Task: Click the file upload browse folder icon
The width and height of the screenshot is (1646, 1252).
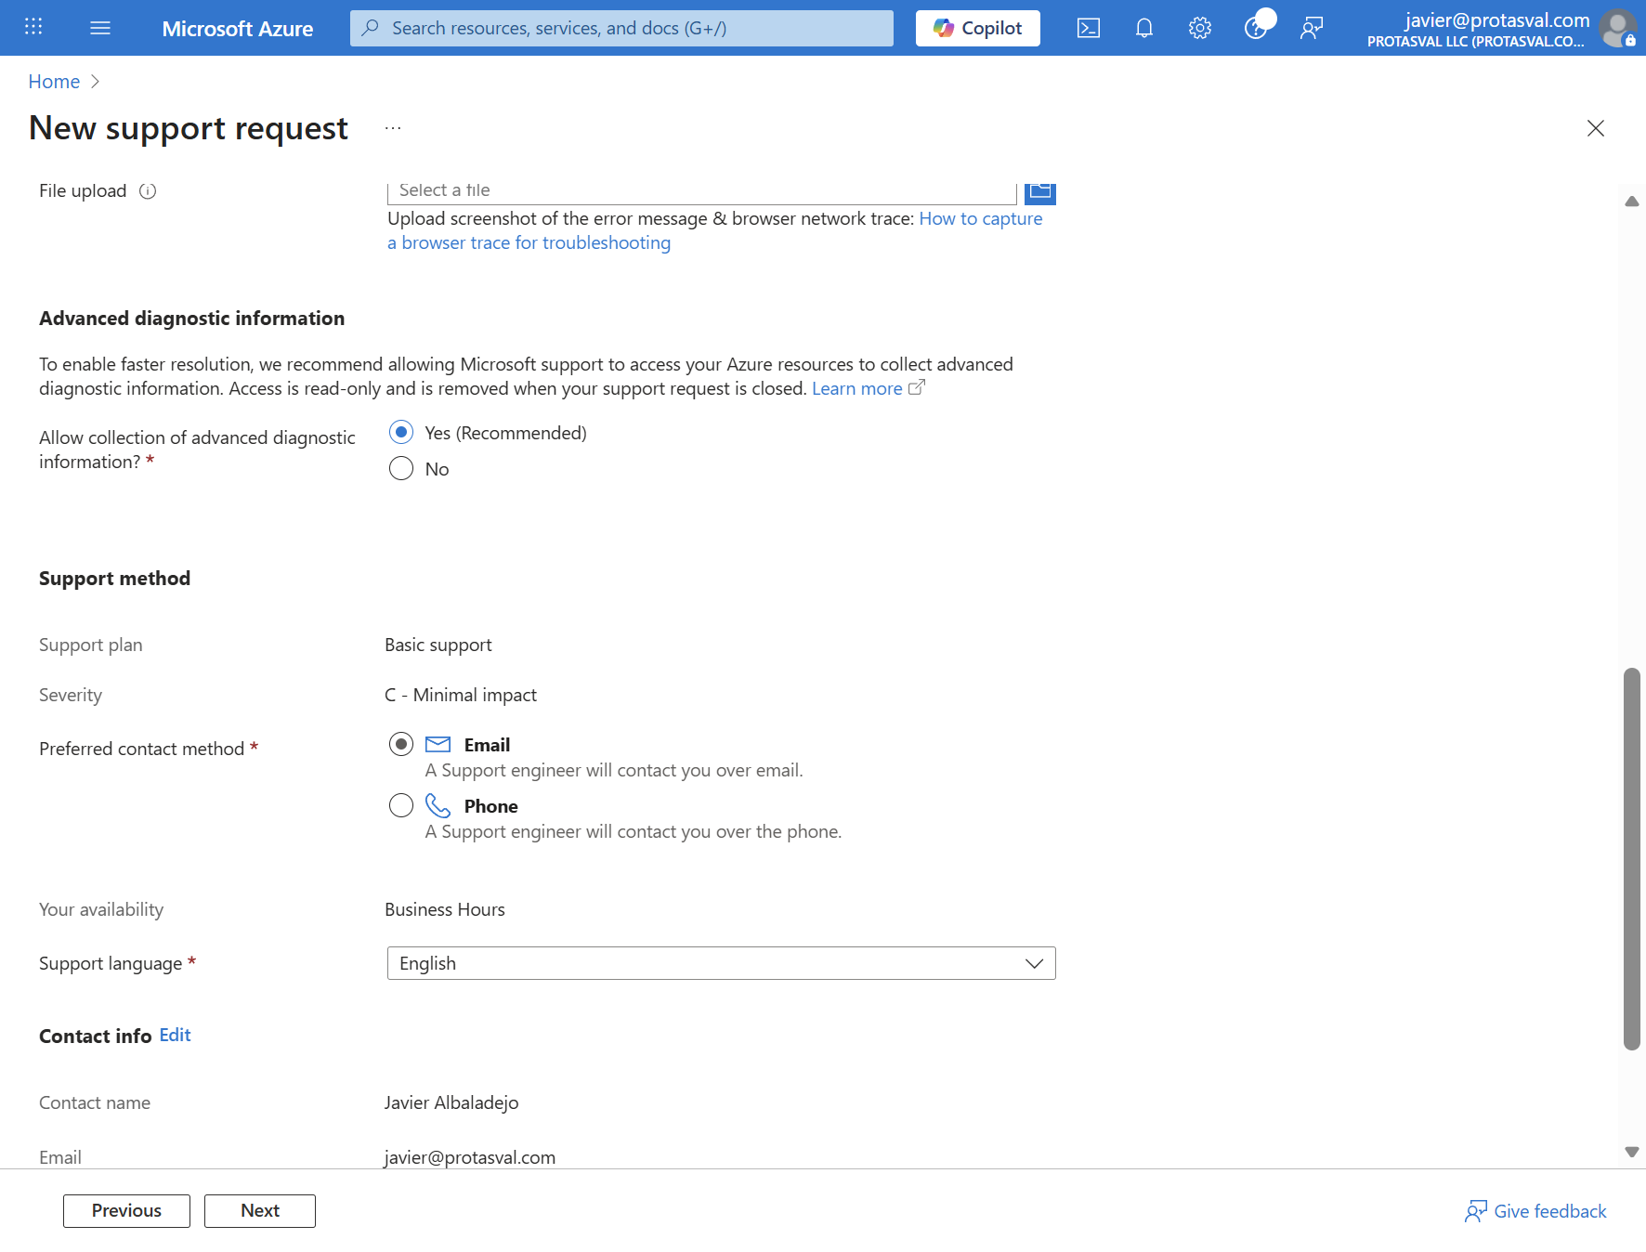Action: tap(1040, 191)
